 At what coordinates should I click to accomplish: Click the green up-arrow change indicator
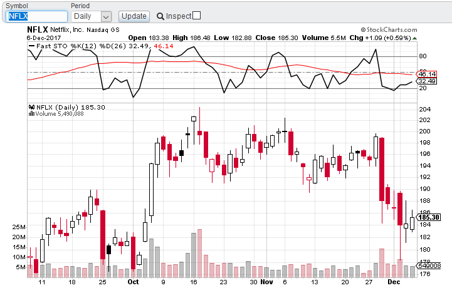pyautogui.click(x=414, y=38)
